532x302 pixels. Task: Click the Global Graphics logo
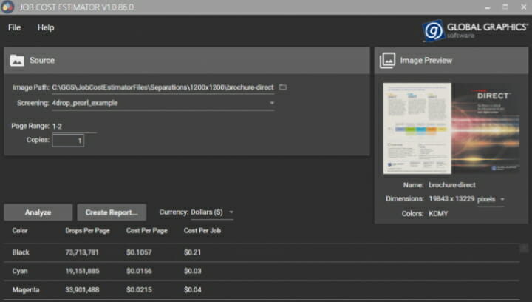pos(475,30)
